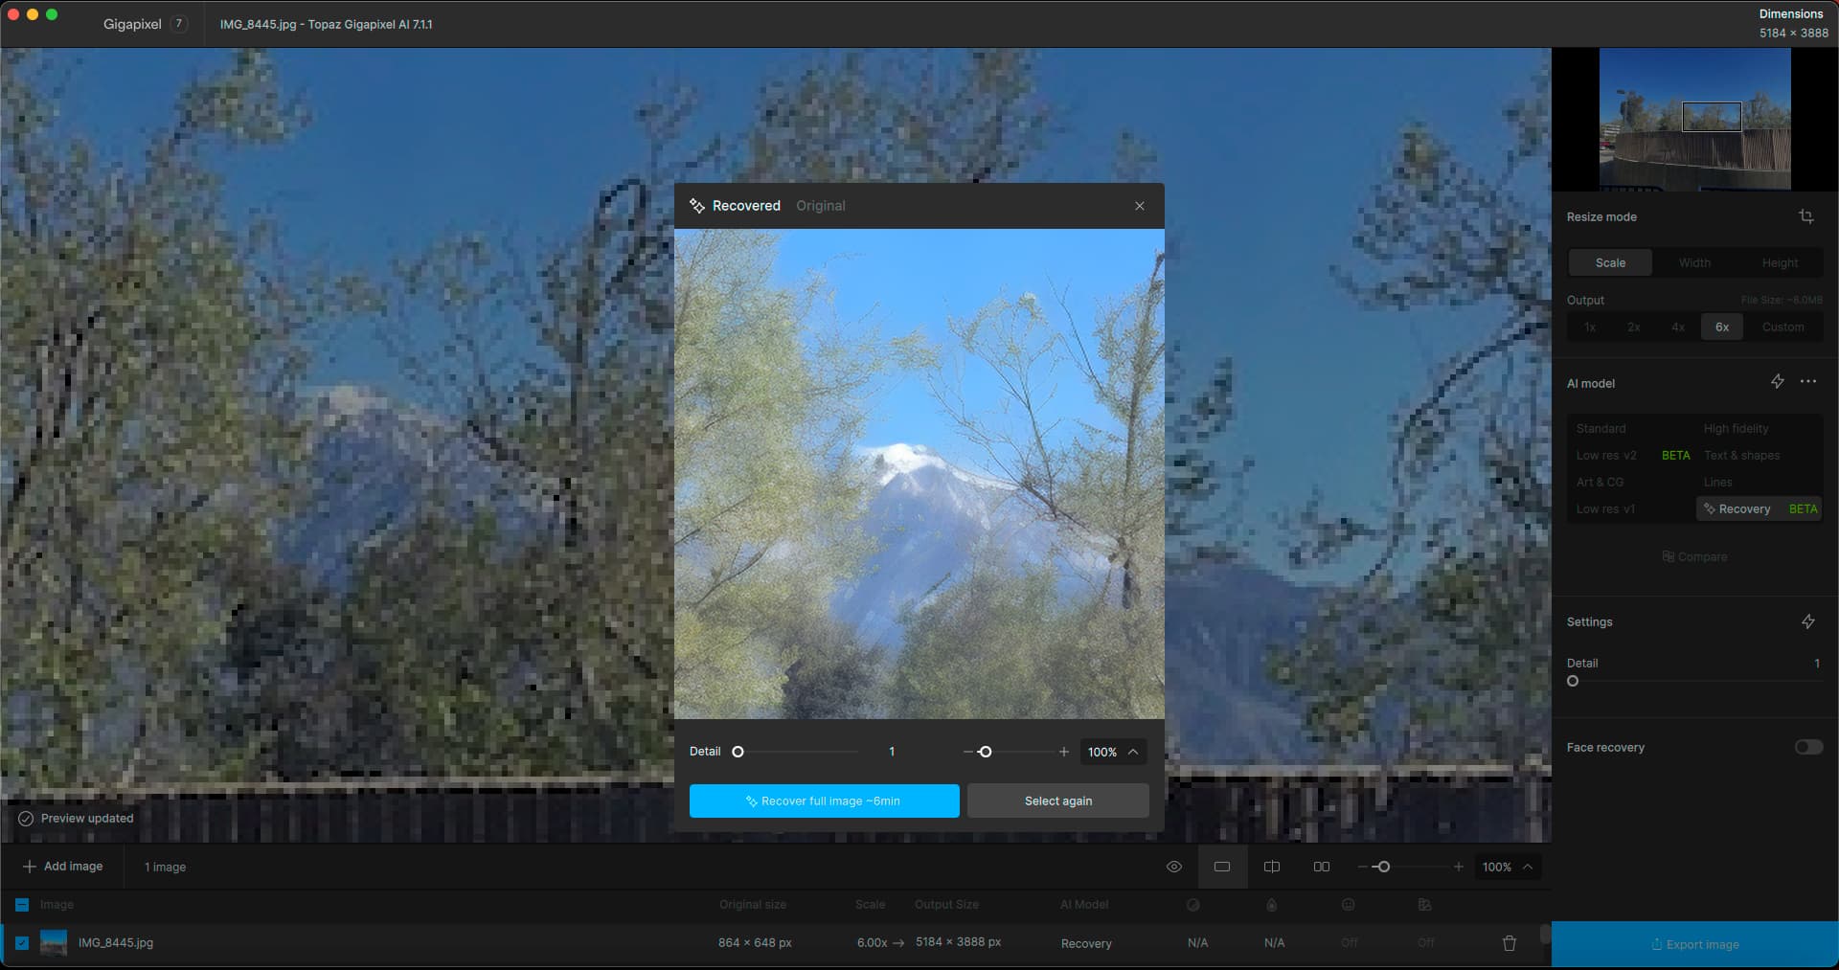Click the crop icon beside Resize mode

(x=1806, y=216)
